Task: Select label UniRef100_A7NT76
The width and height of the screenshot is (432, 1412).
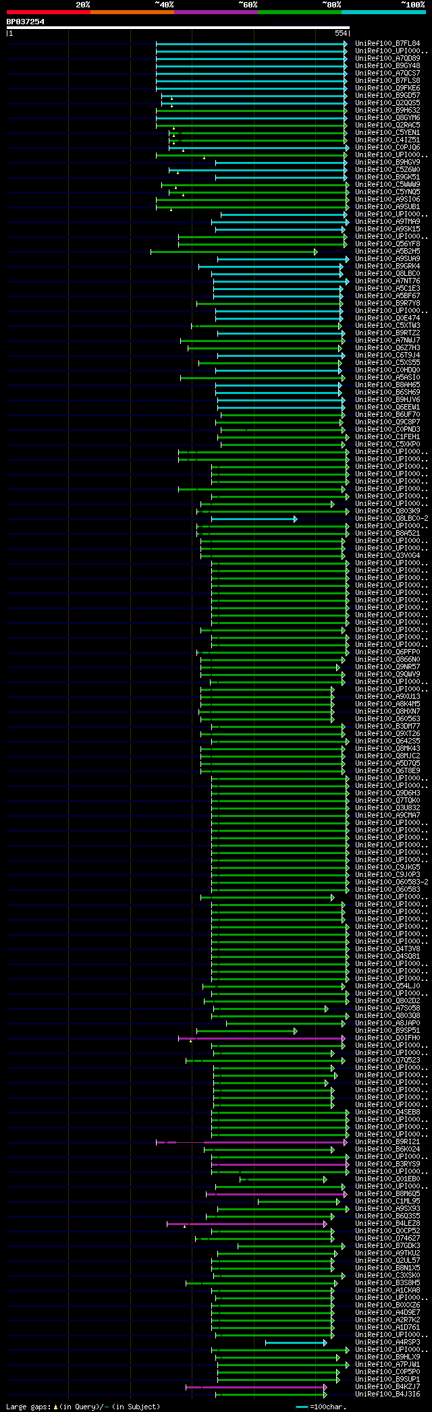Action: [x=387, y=281]
